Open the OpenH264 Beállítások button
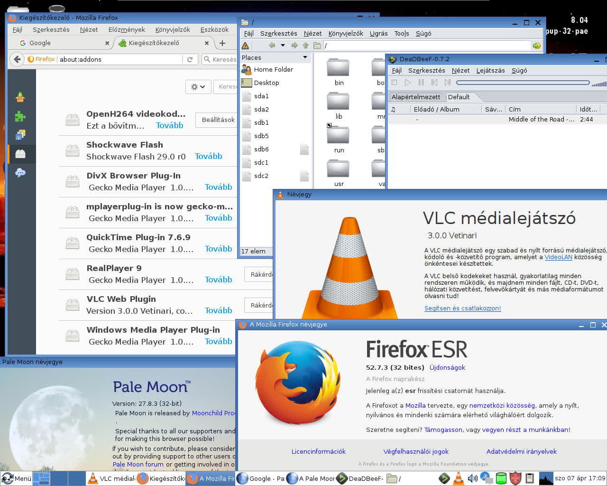The image size is (607, 486). [218, 120]
